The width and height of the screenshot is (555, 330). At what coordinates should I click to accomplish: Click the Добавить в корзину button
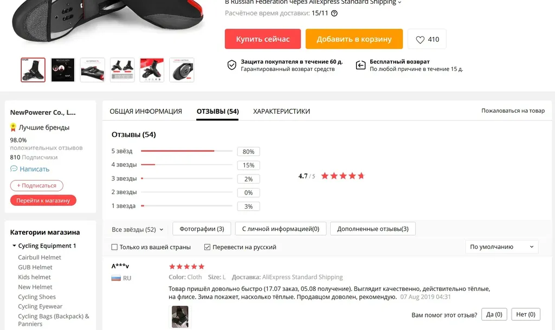click(354, 39)
